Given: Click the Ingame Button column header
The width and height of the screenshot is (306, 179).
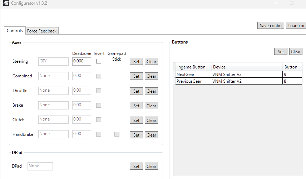Looking at the screenshot, I should (x=193, y=67).
